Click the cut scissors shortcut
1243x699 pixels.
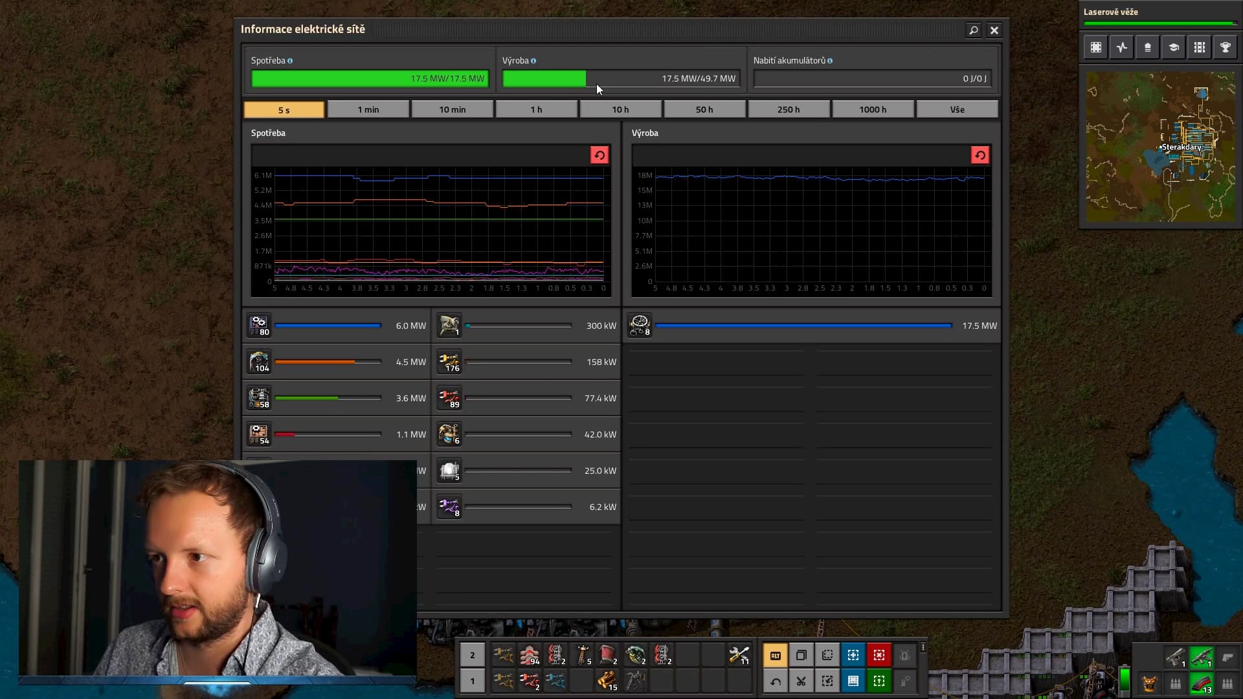pyautogui.click(x=801, y=681)
